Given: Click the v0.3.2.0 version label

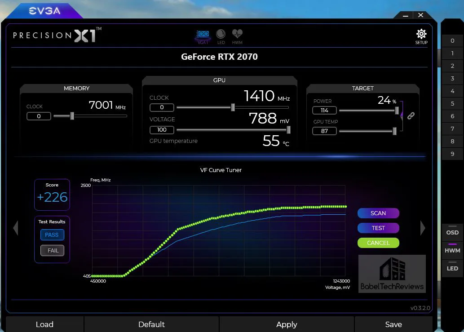Looking at the screenshot, I should [420, 308].
